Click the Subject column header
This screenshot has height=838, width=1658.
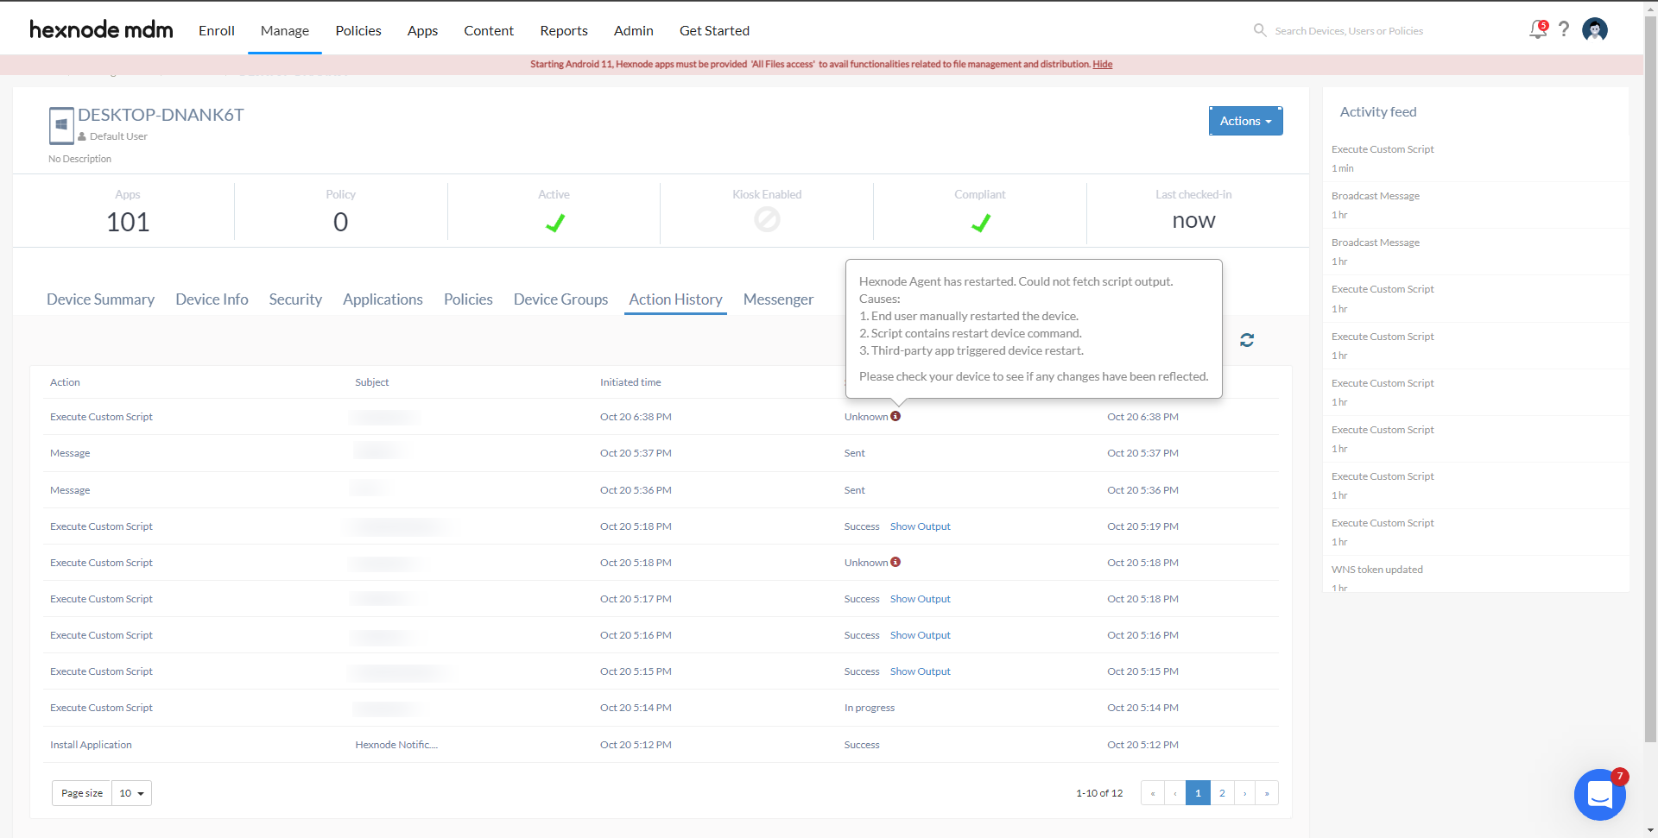(x=372, y=382)
